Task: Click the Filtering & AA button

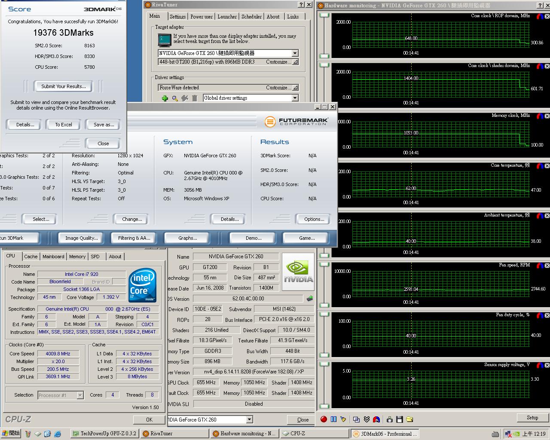Action: 134,238
